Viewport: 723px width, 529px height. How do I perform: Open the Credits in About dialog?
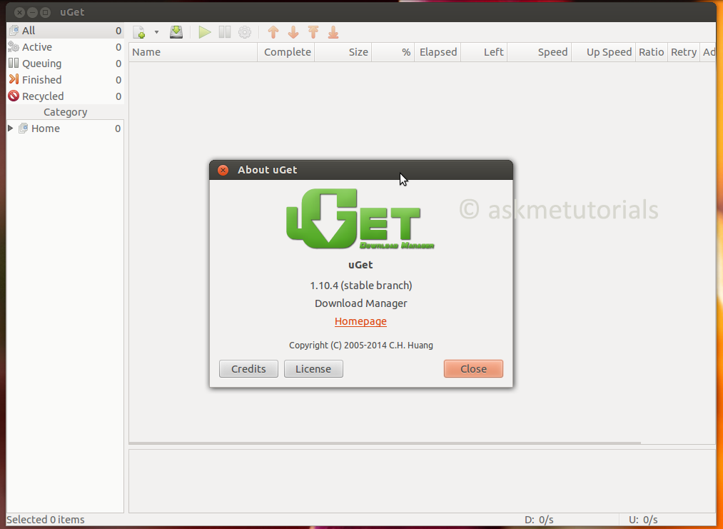pyautogui.click(x=248, y=369)
